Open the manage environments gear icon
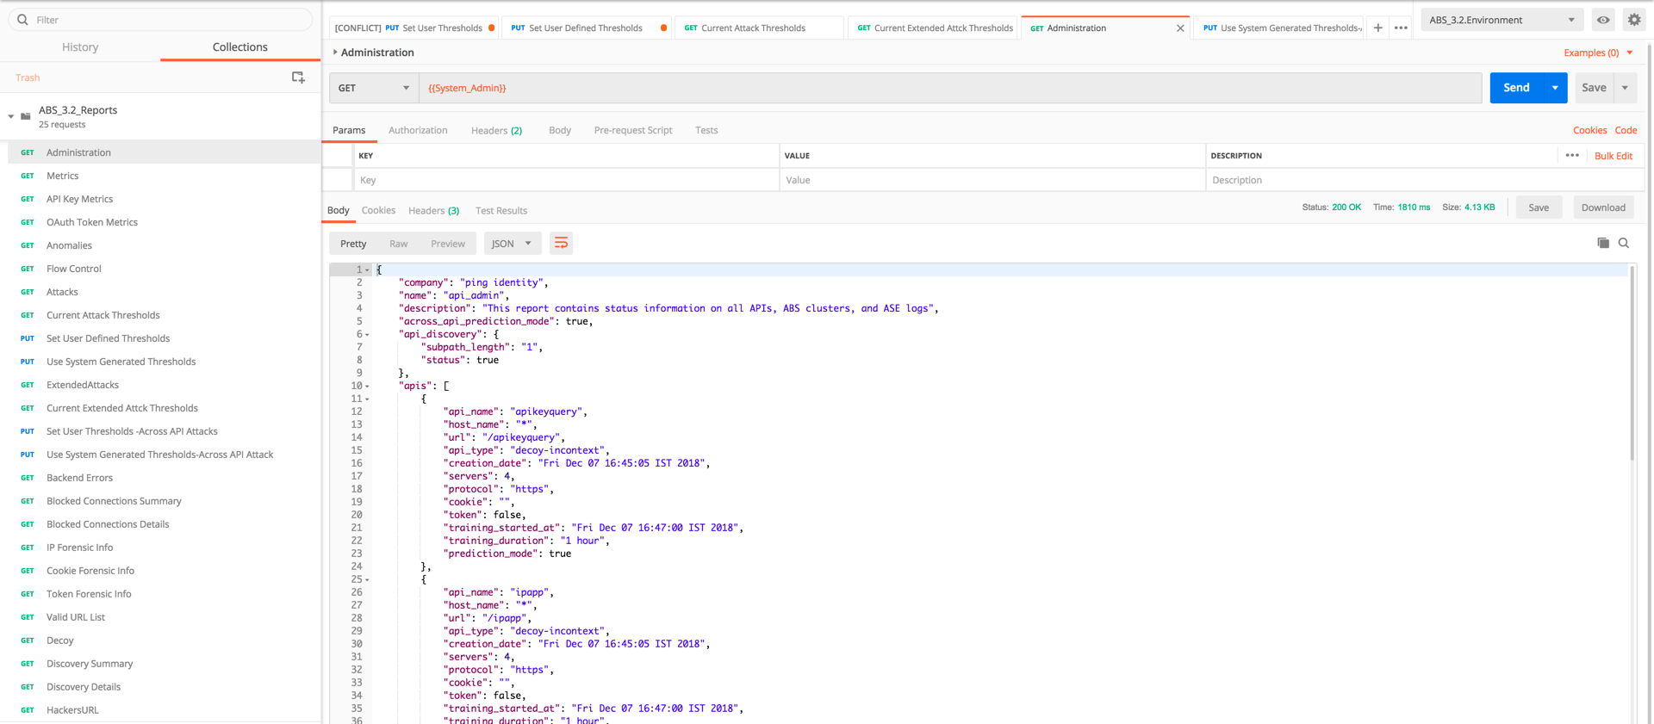 point(1633,20)
